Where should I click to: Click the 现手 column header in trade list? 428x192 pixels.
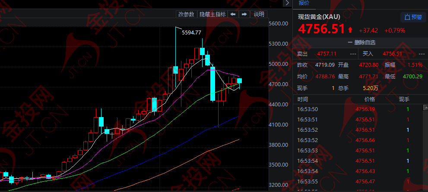(404, 99)
